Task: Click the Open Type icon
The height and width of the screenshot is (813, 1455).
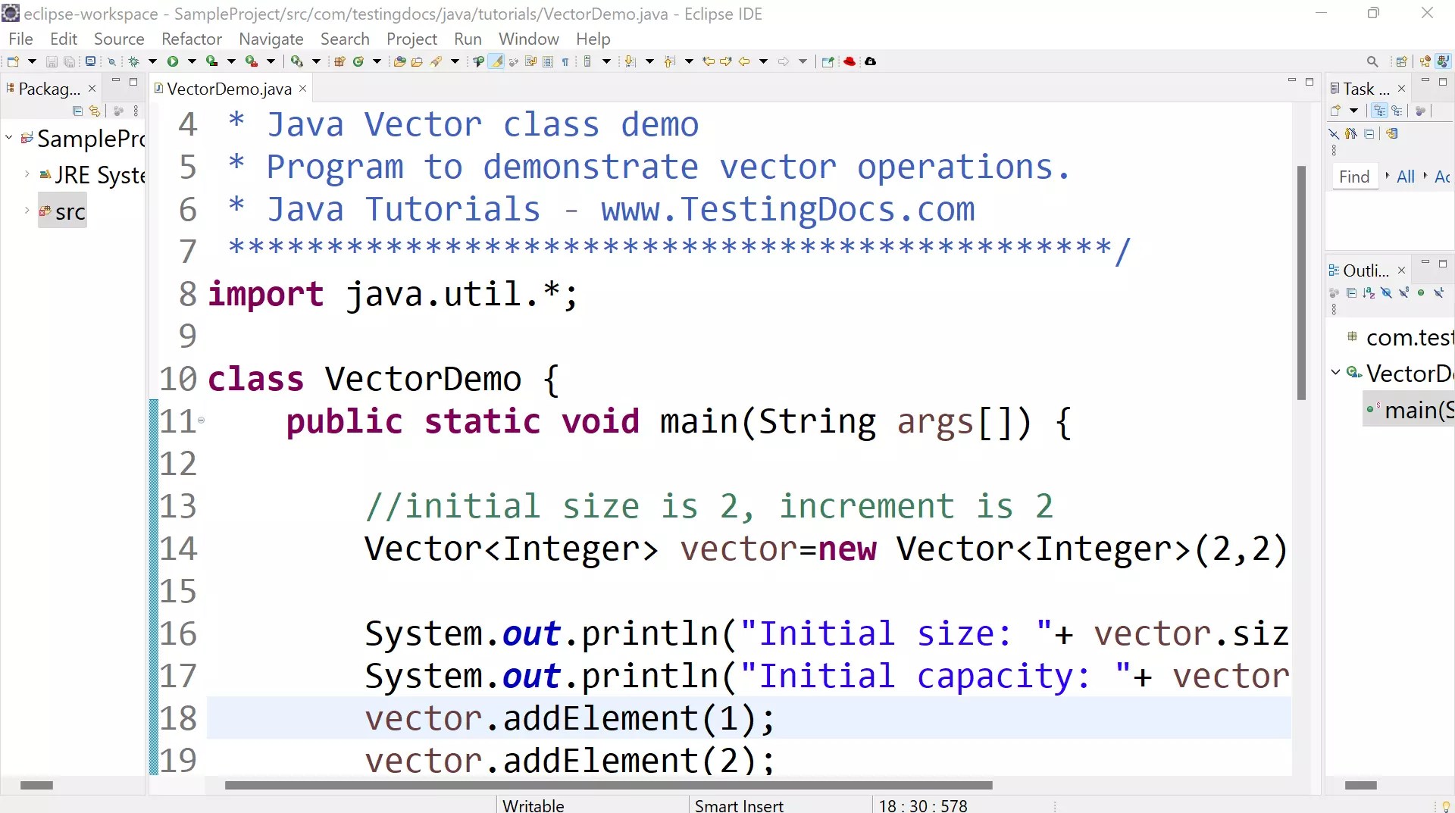Action: point(399,61)
